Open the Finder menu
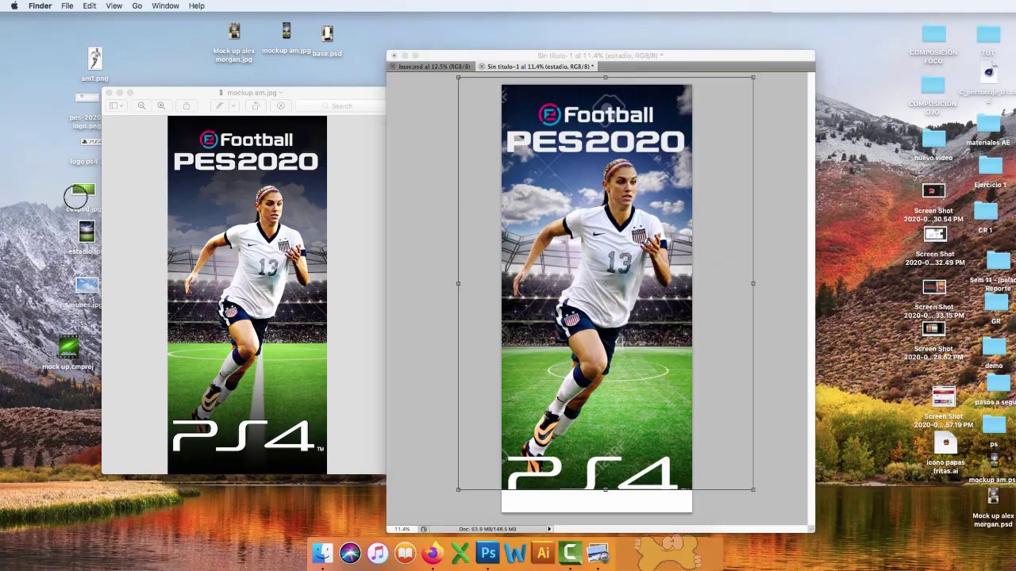The height and width of the screenshot is (571, 1016). click(x=40, y=6)
